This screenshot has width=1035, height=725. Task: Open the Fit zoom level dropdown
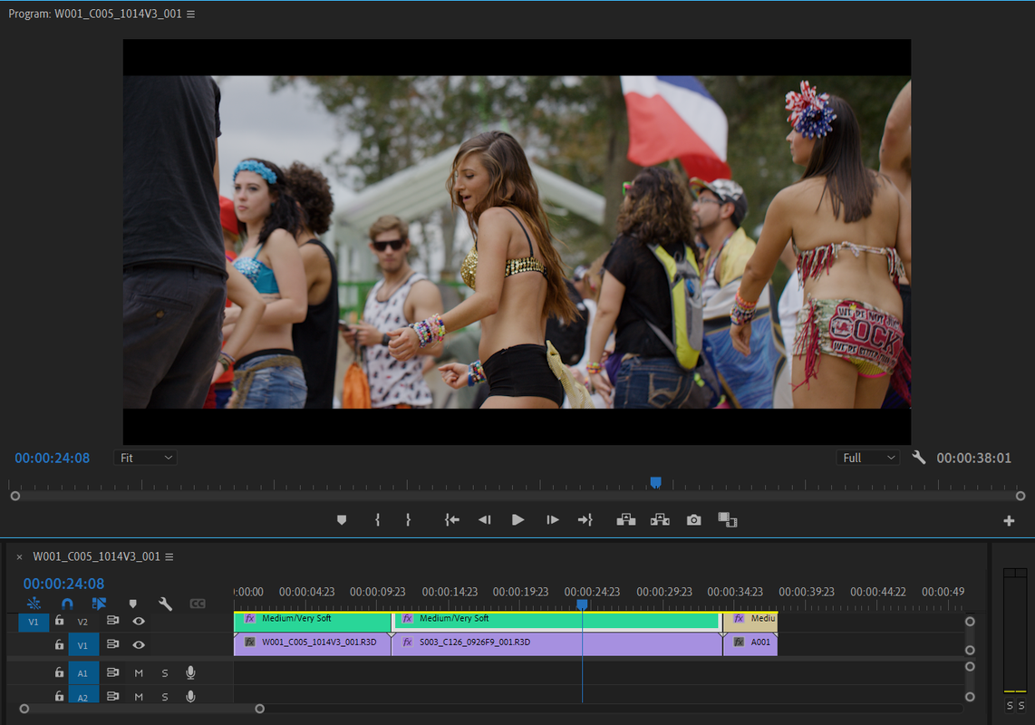click(x=145, y=458)
